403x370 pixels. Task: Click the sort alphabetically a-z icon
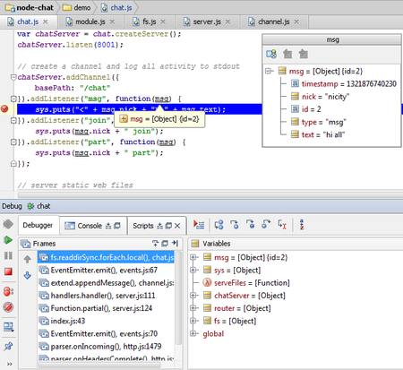(302, 225)
